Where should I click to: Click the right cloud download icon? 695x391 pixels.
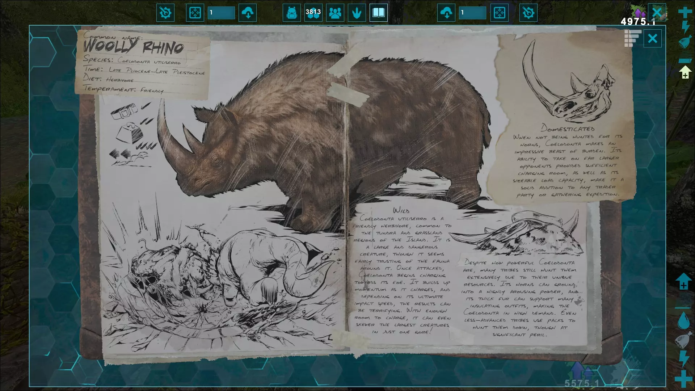[x=446, y=13]
